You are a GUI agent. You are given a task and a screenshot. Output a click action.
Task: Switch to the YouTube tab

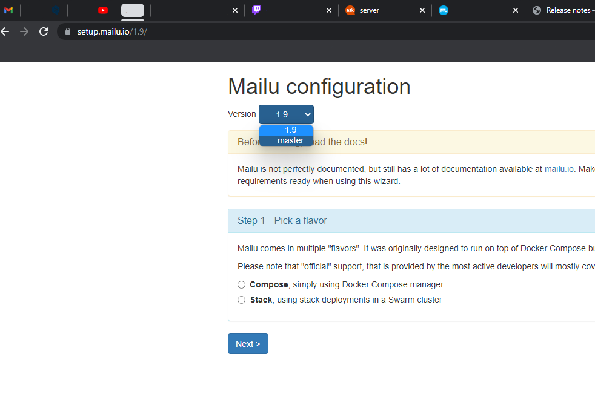(103, 10)
